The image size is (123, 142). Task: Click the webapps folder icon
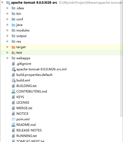coord(13,58)
